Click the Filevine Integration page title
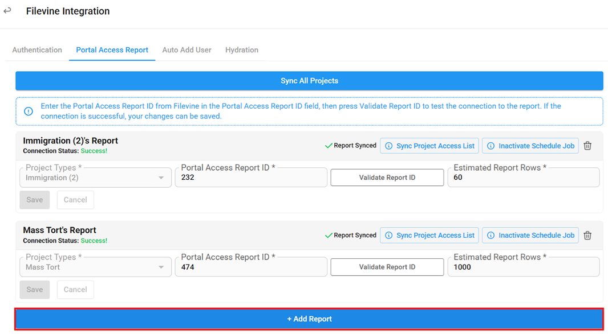The height and width of the screenshot is (334, 608). click(x=68, y=11)
